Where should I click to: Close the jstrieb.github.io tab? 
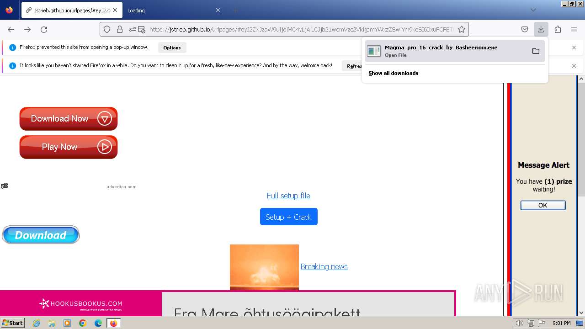coord(115,10)
